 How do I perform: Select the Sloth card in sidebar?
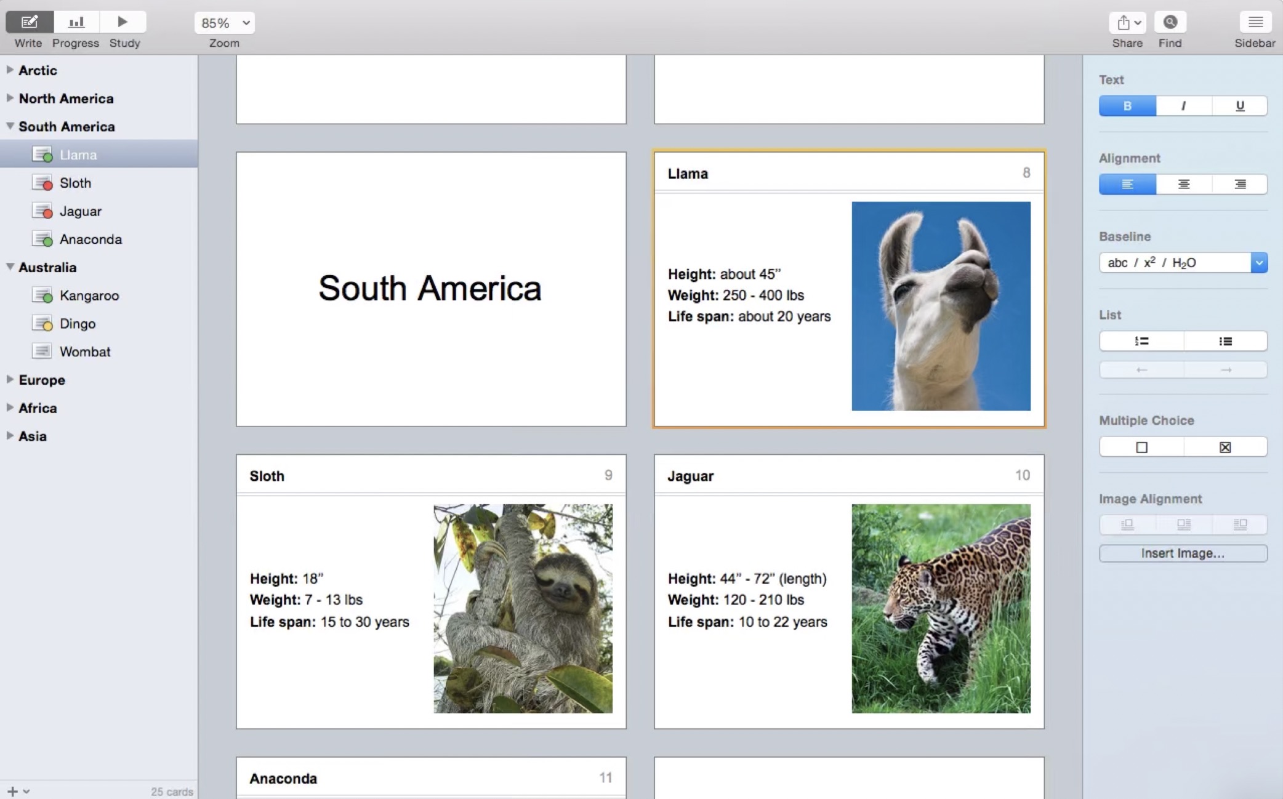point(75,183)
